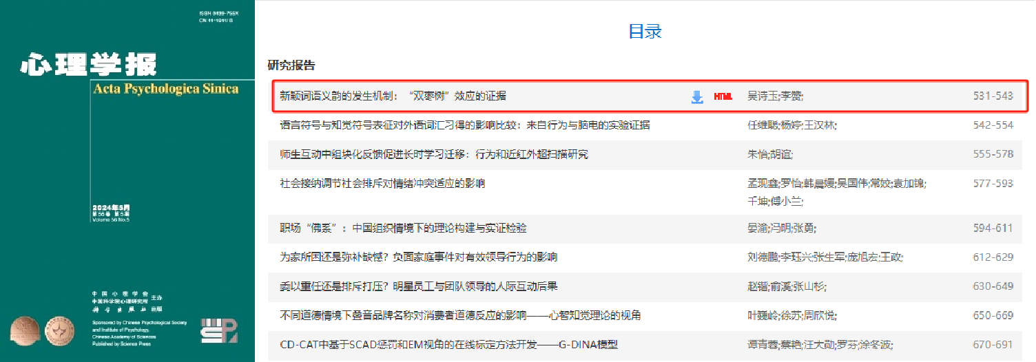Click the second bronze seal emblem on cover
The width and height of the screenshot is (1036, 362).
[x=60, y=331]
